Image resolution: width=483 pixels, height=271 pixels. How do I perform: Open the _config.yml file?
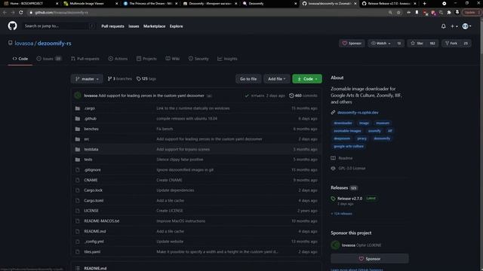coord(94,242)
